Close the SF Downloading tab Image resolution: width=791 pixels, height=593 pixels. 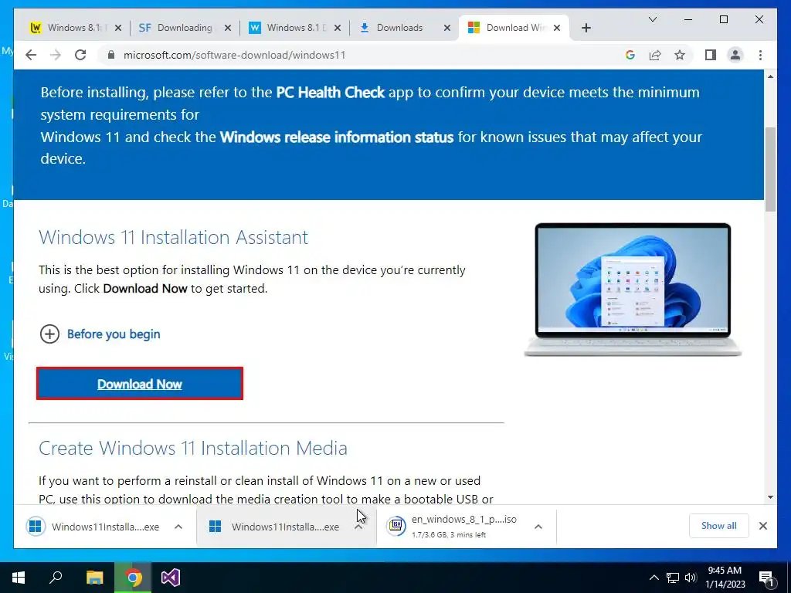point(228,28)
